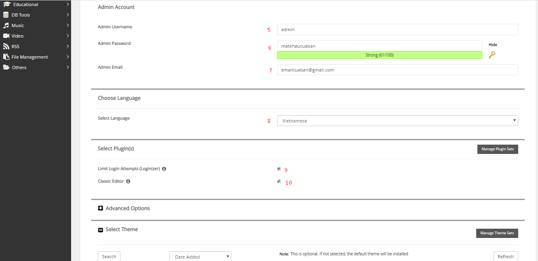Viewport: 538px width, 261px height.
Task: Uncheck the Classic Editor plugin checkbox
Action: click(x=279, y=181)
